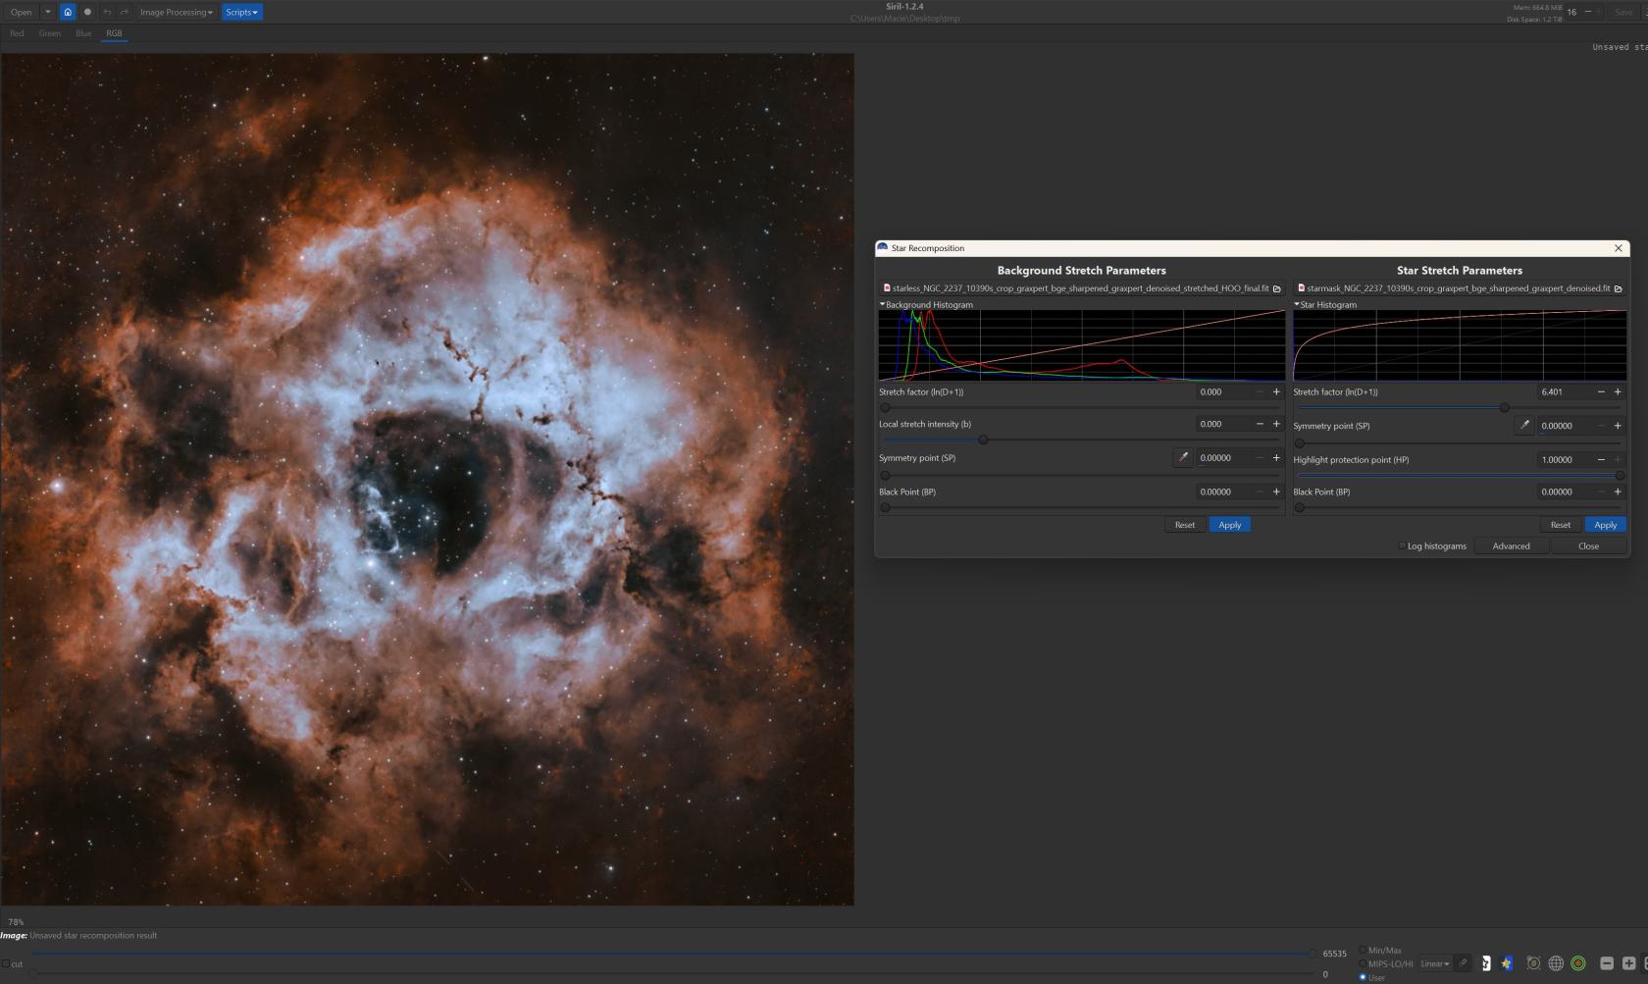Click the home icon in the top toolbar

(x=68, y=12)
